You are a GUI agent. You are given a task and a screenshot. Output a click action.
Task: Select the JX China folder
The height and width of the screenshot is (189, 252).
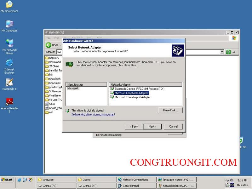pos(52,66)
